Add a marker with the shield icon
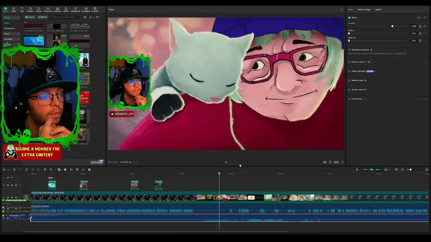The height and width of the screenshot is (242, 431). (x=51, y=169)
